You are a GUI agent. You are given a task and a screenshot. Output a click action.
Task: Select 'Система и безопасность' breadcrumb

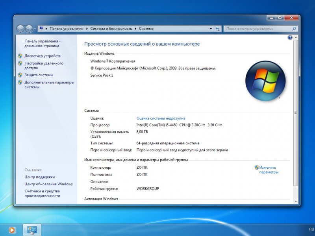111,29
